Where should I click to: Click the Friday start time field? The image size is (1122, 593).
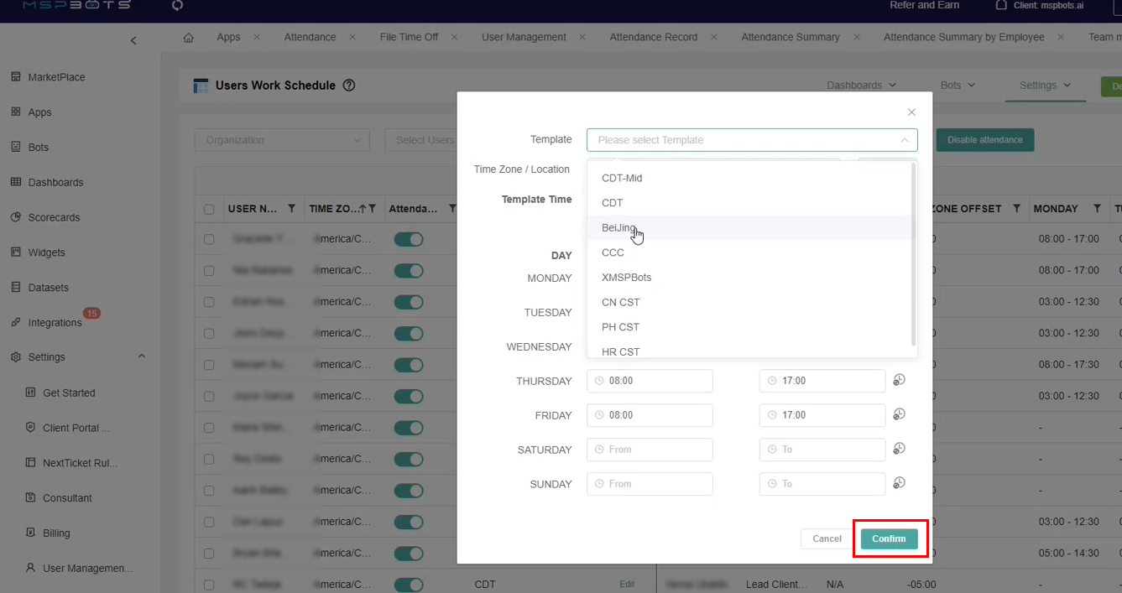pyautogui.click(x=650, y=415)
